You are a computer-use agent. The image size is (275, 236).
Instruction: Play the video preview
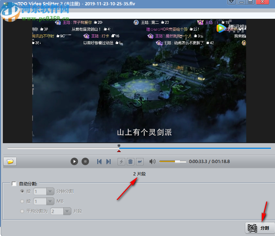tap(74, 162)
